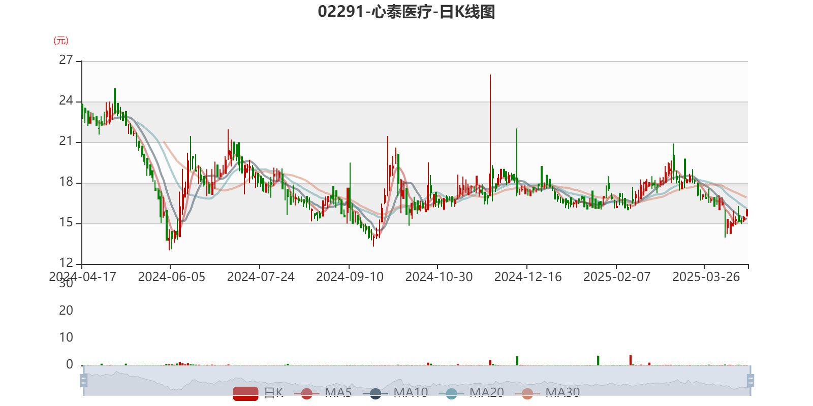813x406 pixels.
Task: Click the 24 price axis label
Action: coord(66,100)
